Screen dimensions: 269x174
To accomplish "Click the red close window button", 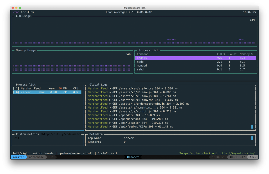I will 13,8.
